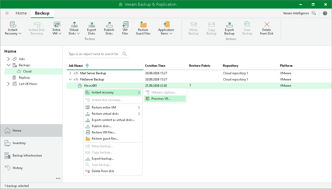Open Veeam Intelligence assistant
Screen dimensions: 332x189
tap(300, 13)
